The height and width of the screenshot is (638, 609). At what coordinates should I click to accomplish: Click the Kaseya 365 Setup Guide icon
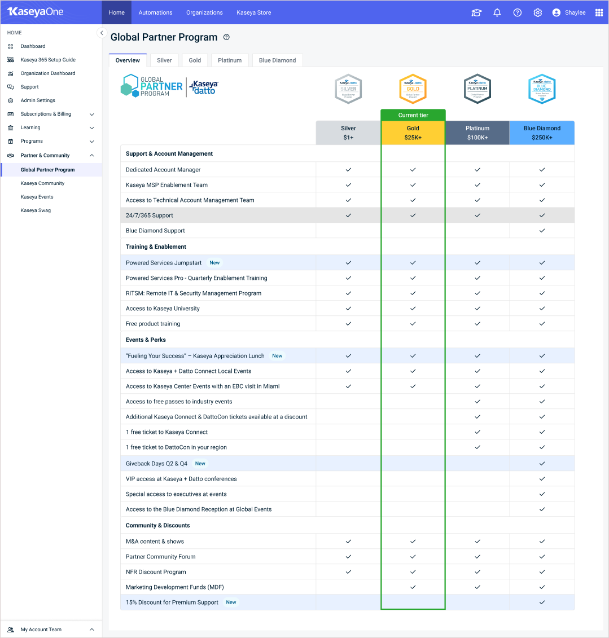pyautogui.click(x=11, y=60)
